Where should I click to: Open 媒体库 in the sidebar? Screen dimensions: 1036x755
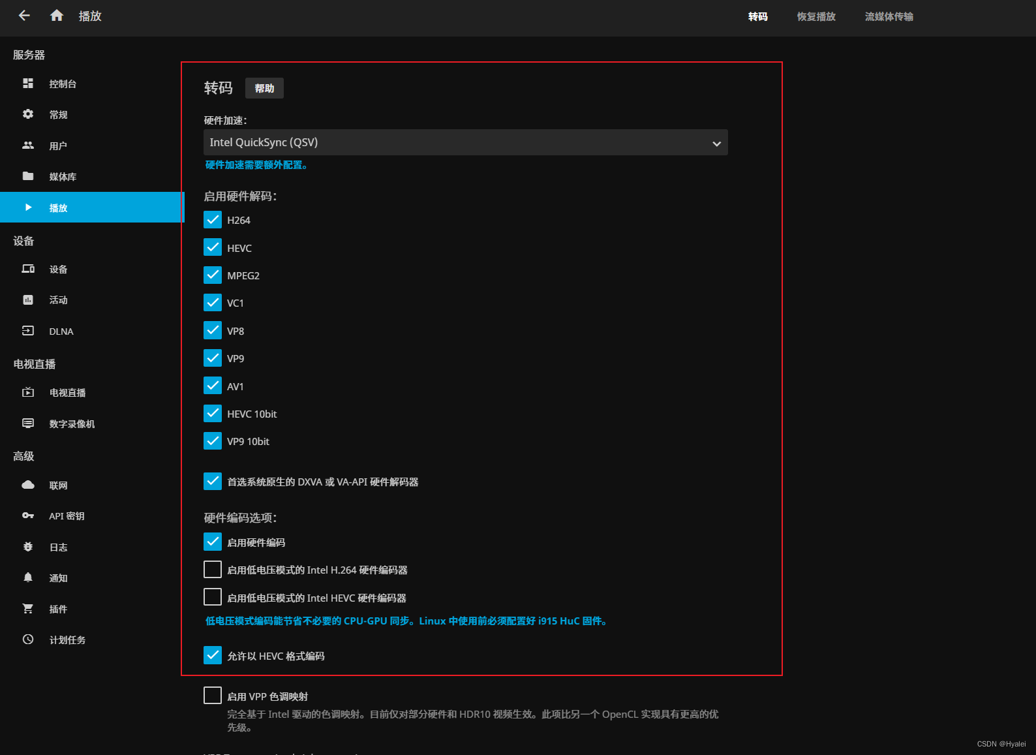pyautogui.click(x=92, y=176)
